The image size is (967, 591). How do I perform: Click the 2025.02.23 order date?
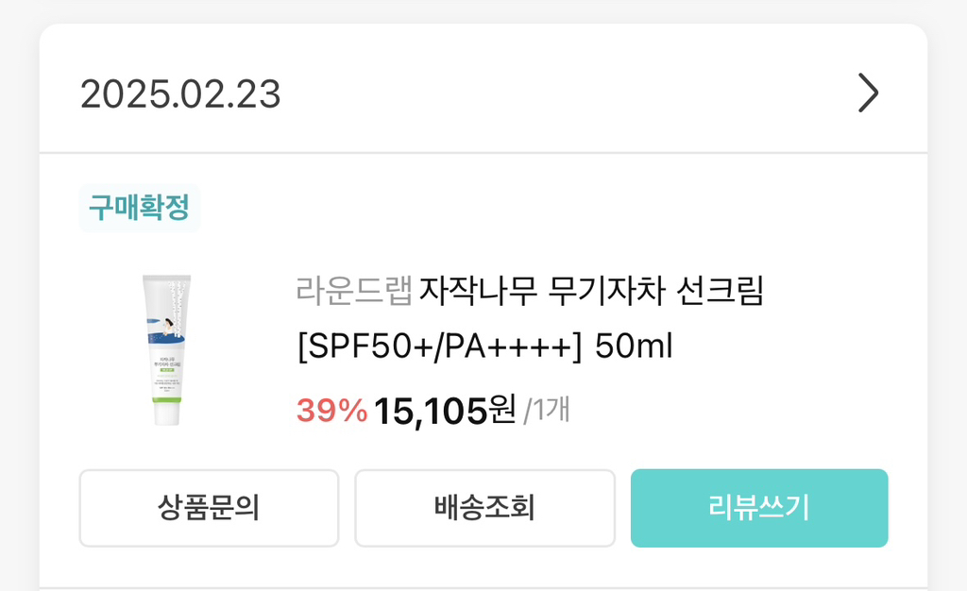pyautogui.click(x=180, y=94)
